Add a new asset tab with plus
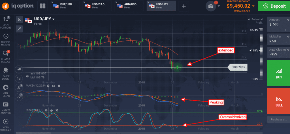The height and width of the screenshot is (134, 290). pos(184,6)
